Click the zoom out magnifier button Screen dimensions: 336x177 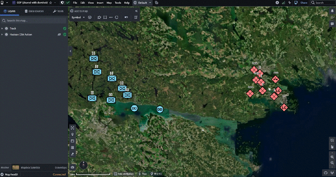[x=332, y=163]
